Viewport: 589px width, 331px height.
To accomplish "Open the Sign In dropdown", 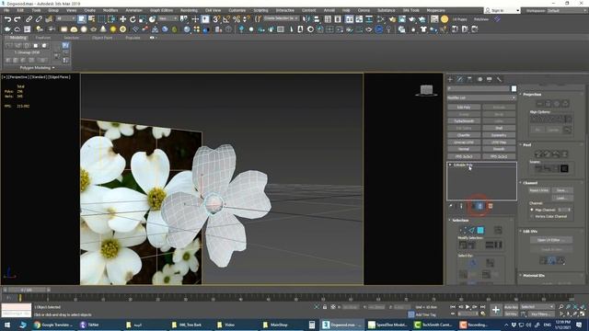I will (x=502, y=10).
